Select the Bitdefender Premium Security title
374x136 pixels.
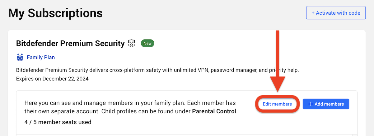tap(70, 43)
